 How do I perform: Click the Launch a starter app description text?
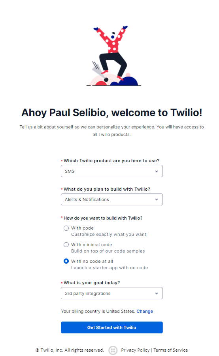pos(109,268)
